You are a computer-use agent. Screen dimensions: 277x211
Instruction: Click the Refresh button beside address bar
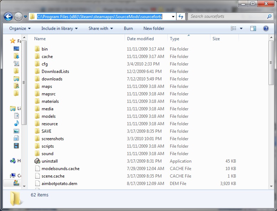[181, 16]
